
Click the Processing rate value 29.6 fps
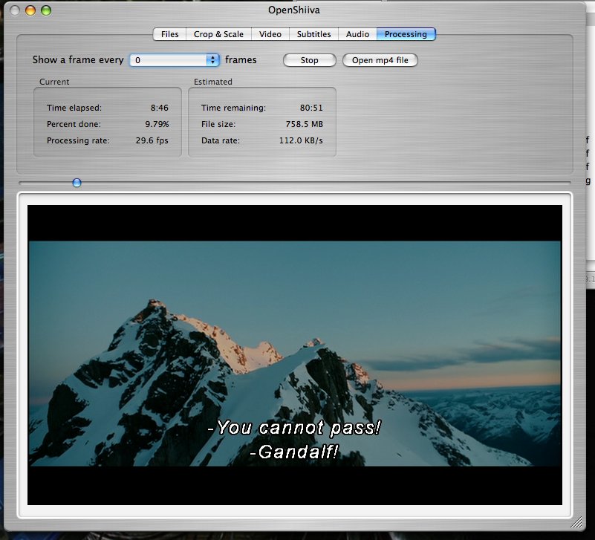tap(152, 140)
